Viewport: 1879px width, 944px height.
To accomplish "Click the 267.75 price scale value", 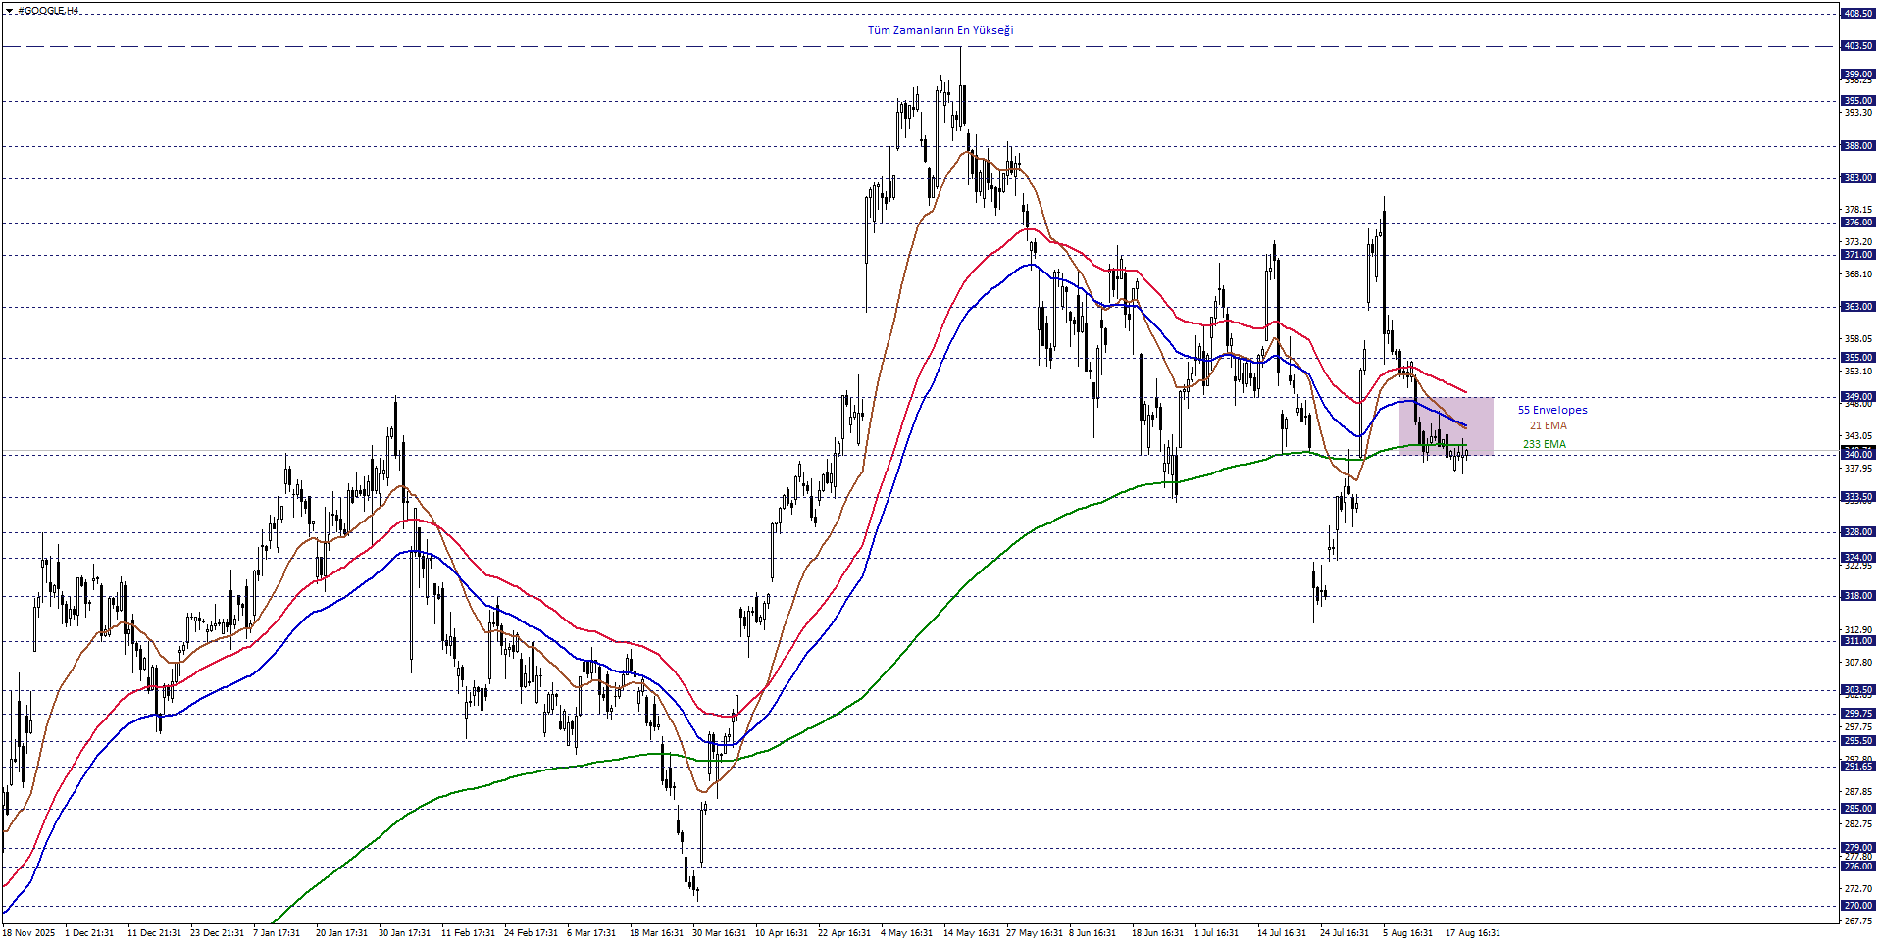I will point(1858,921).
